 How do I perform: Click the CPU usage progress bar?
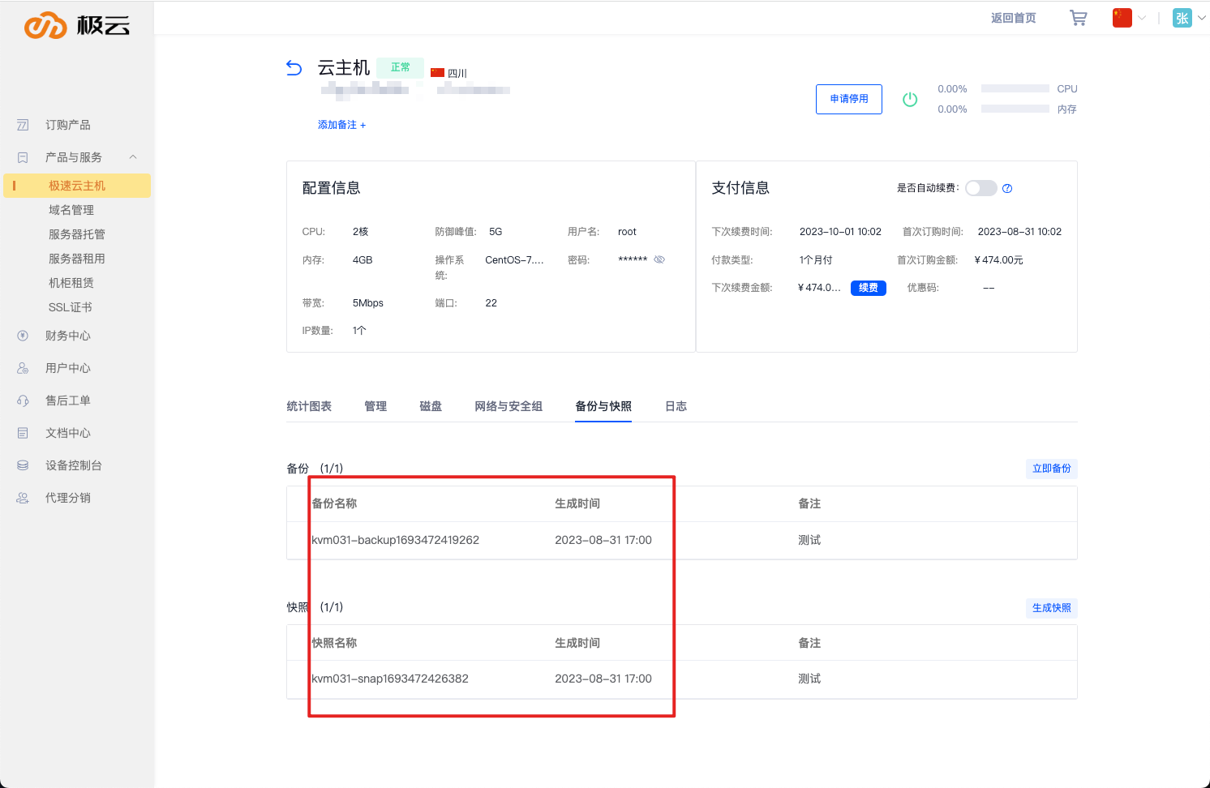tap(1015, 89)
